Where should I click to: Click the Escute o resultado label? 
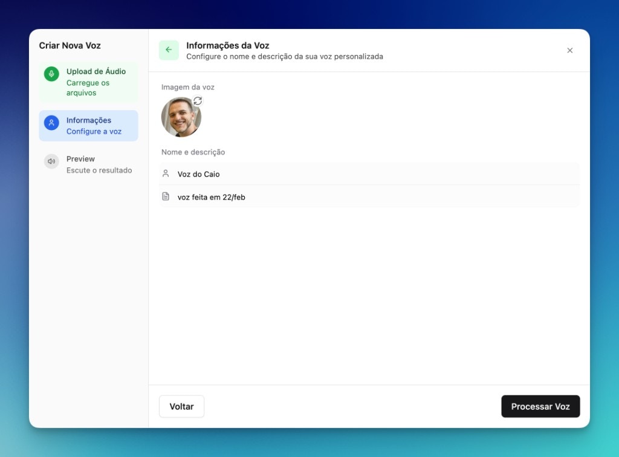pyautogui.click(x=99, y=170)
